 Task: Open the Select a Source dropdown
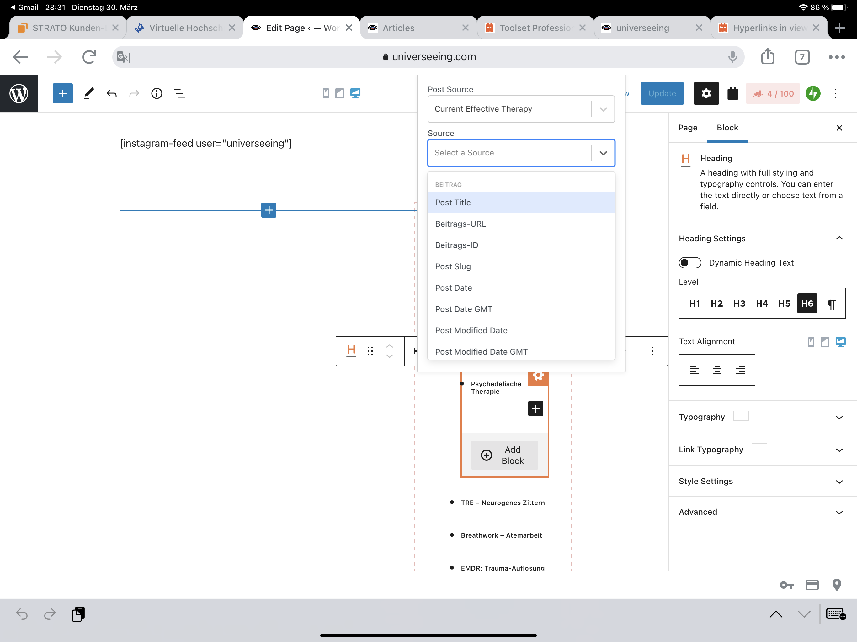[x=521, y=153]
